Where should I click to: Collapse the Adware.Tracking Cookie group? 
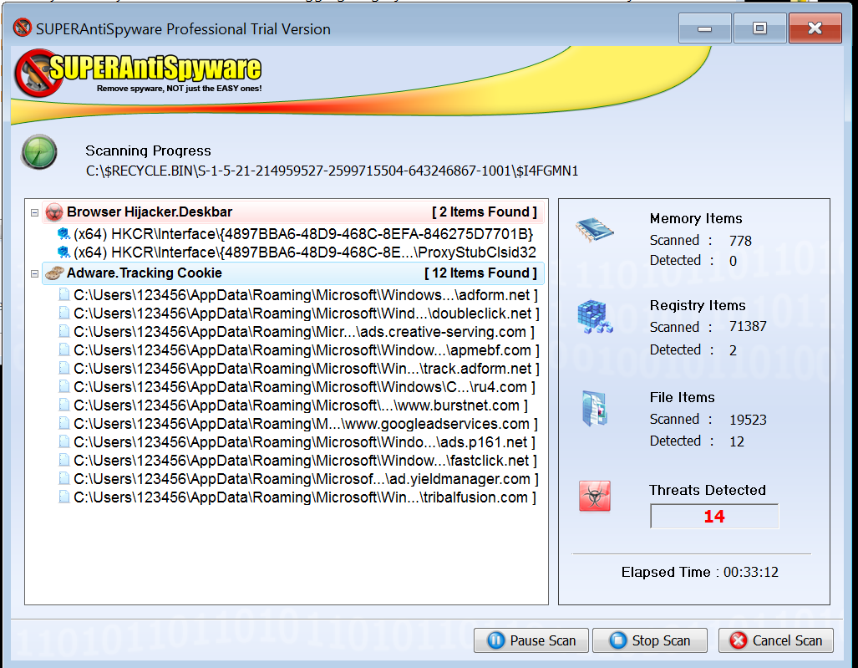34,273
